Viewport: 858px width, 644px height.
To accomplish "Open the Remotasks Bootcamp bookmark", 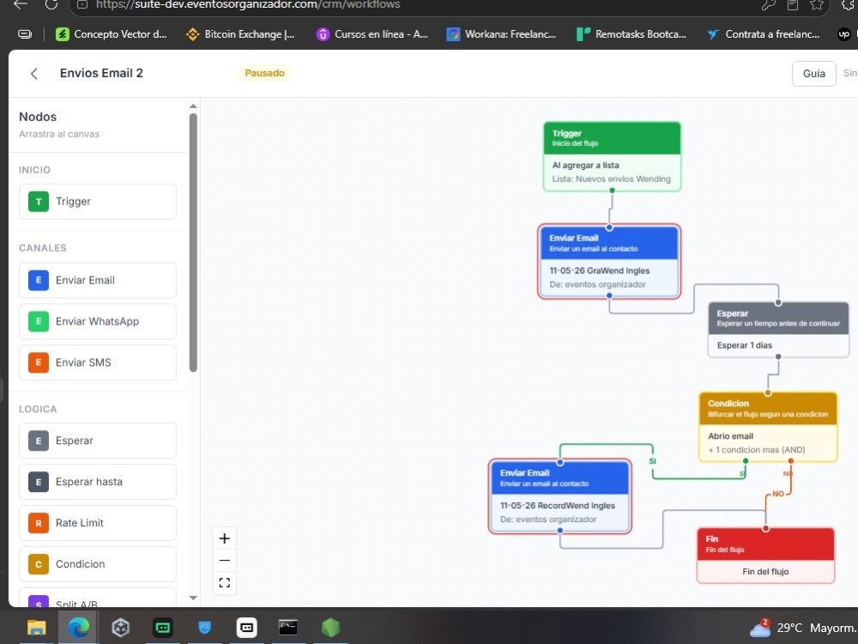I will (x=631, y=34).
